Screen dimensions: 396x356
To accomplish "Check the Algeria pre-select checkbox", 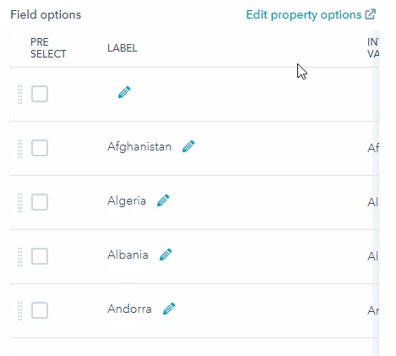I will (40, 202).
